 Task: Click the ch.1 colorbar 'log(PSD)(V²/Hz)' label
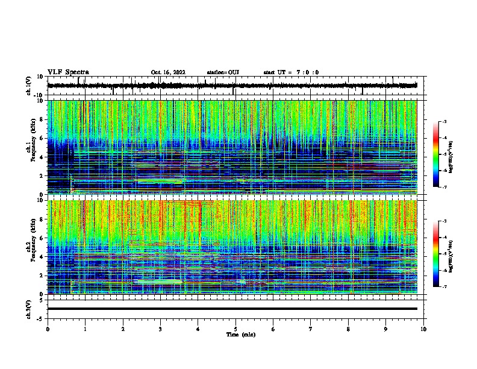pyautogui.click(x=451, y=157)
